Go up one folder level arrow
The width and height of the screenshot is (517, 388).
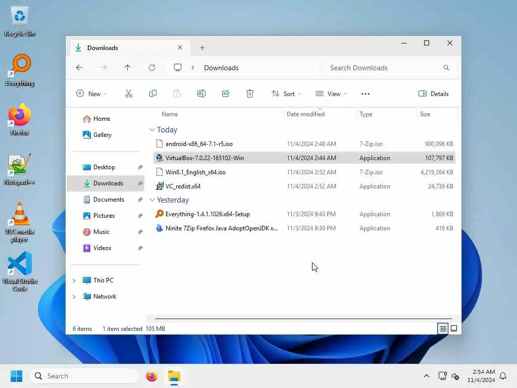point(128,68)
